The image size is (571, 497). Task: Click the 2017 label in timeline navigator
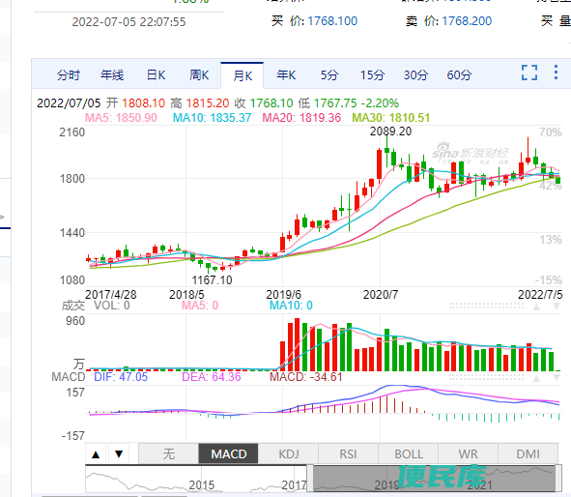pyautogui.click(x=294, y=485)
